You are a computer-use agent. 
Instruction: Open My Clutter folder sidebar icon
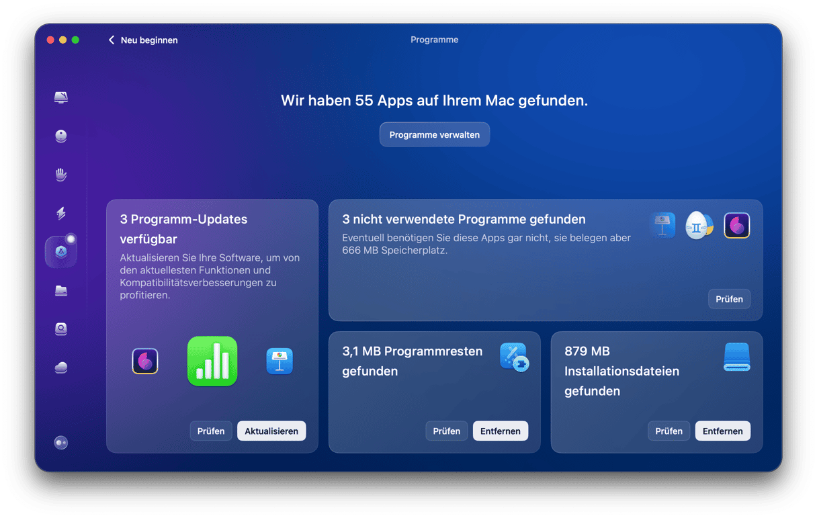pyautogui.click(x=61, y=291)
